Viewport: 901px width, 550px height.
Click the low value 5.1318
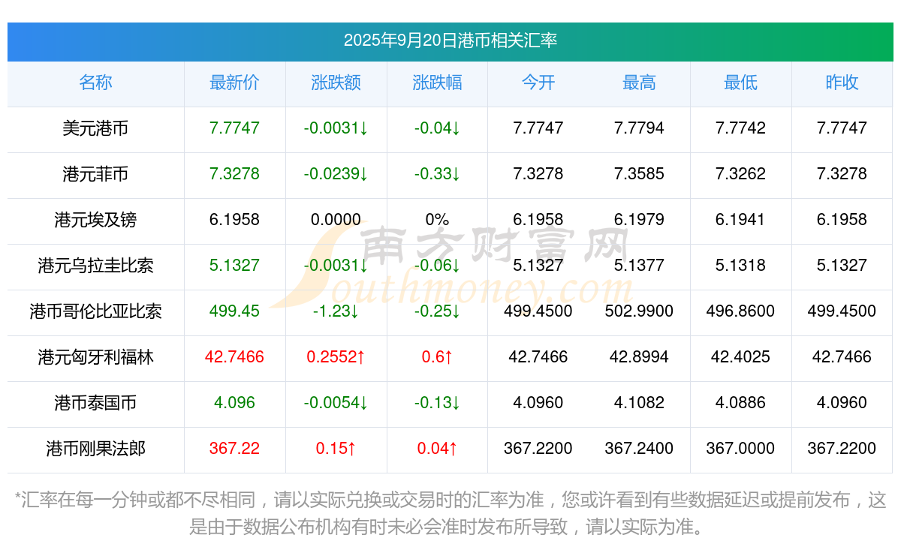tap(740, 266)
